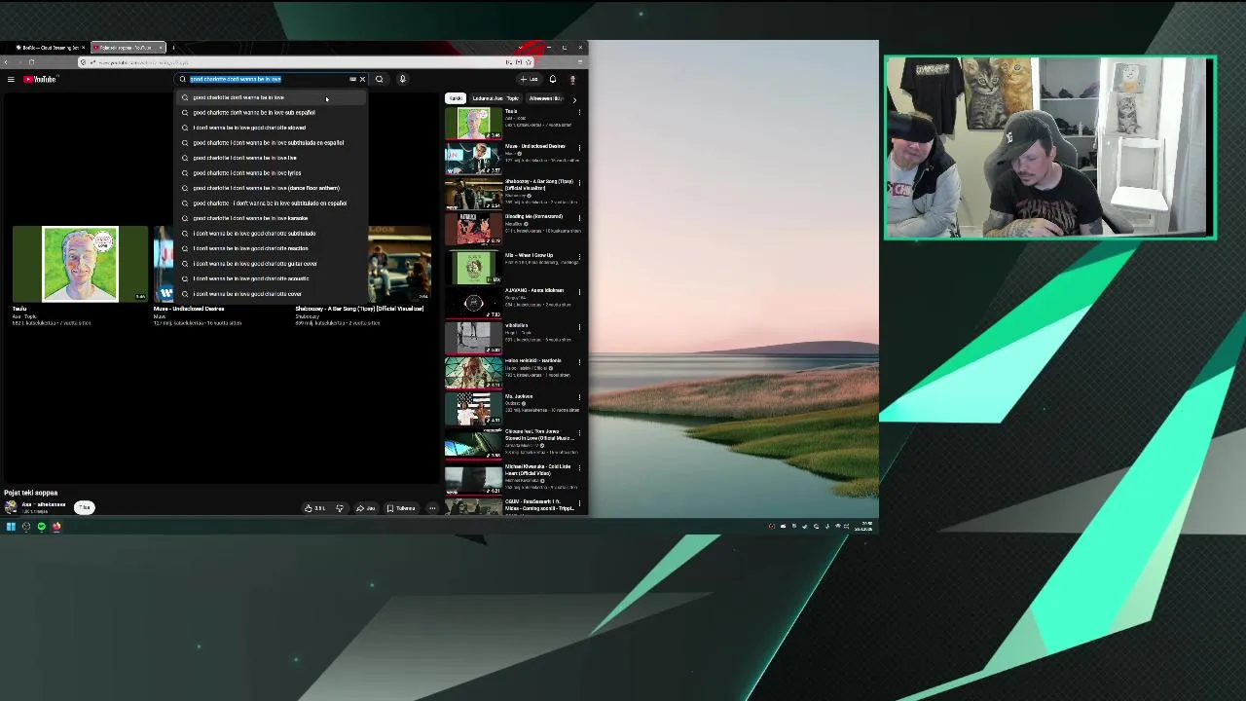Image resolution: width=1246 pixels, height=701 pixels.
Task: Clear the search box with the X
Action: click(x=362, y=79)
